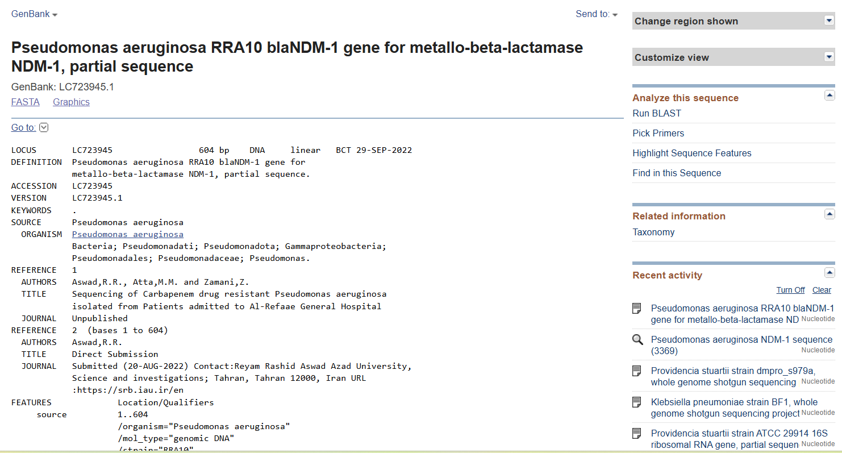Open the GenBank format dropdown
The image size is (842, 453).
(x=34, y=13)
